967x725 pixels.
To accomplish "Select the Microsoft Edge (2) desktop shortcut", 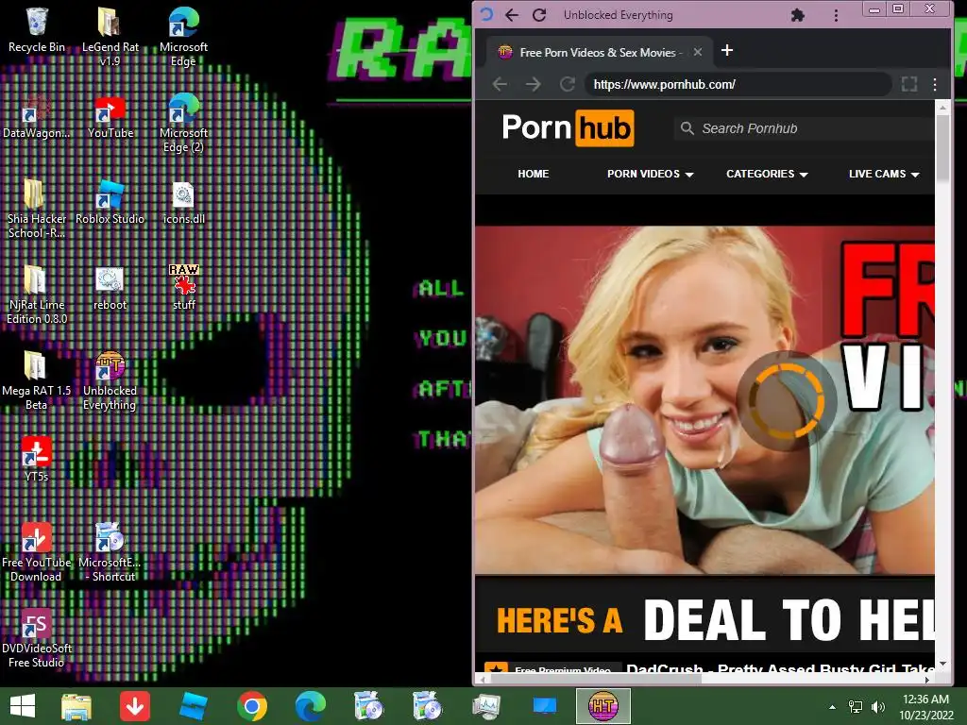I will pos(183,122).
